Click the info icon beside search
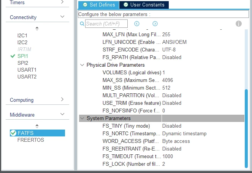The image size is (252, 173). [238, 24]
